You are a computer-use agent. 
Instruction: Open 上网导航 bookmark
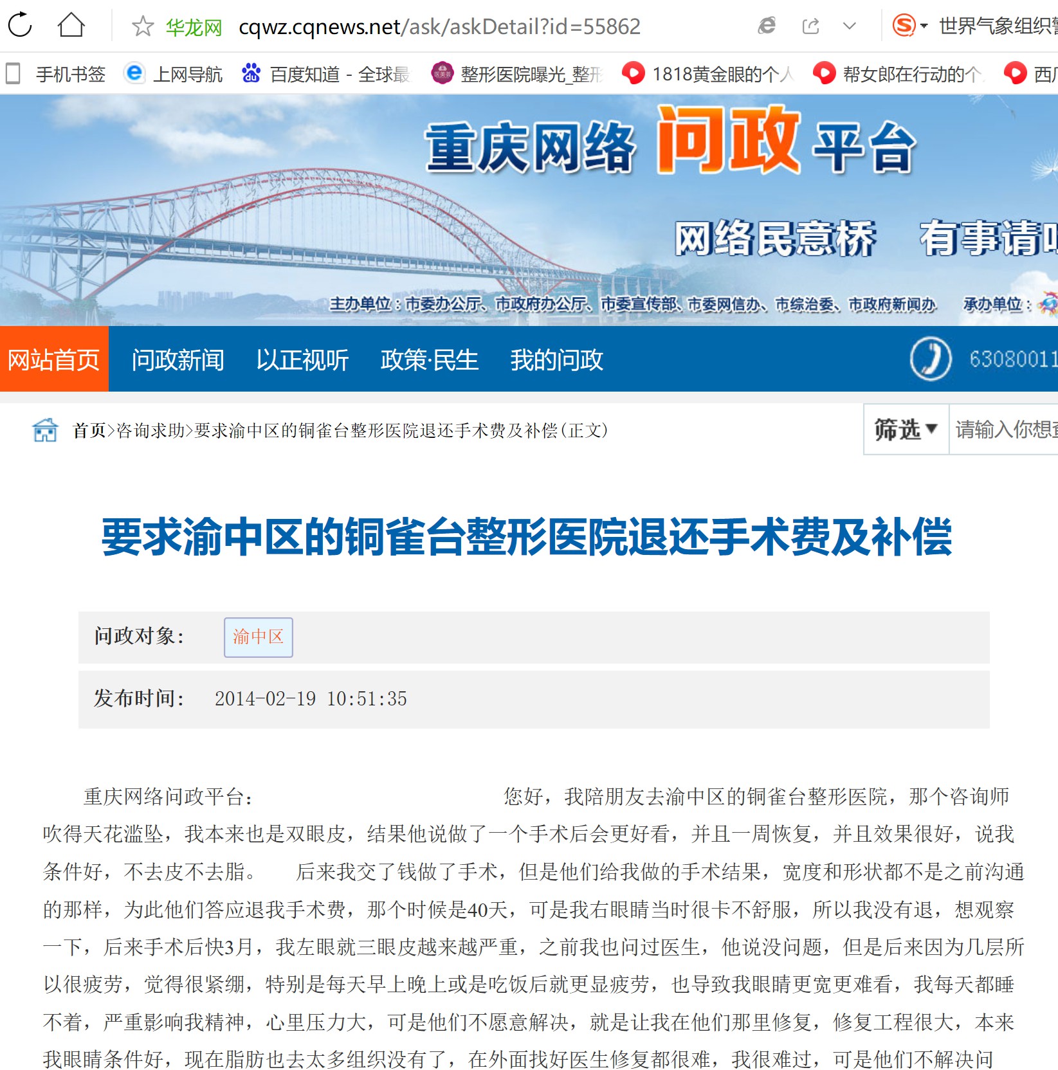174,74
